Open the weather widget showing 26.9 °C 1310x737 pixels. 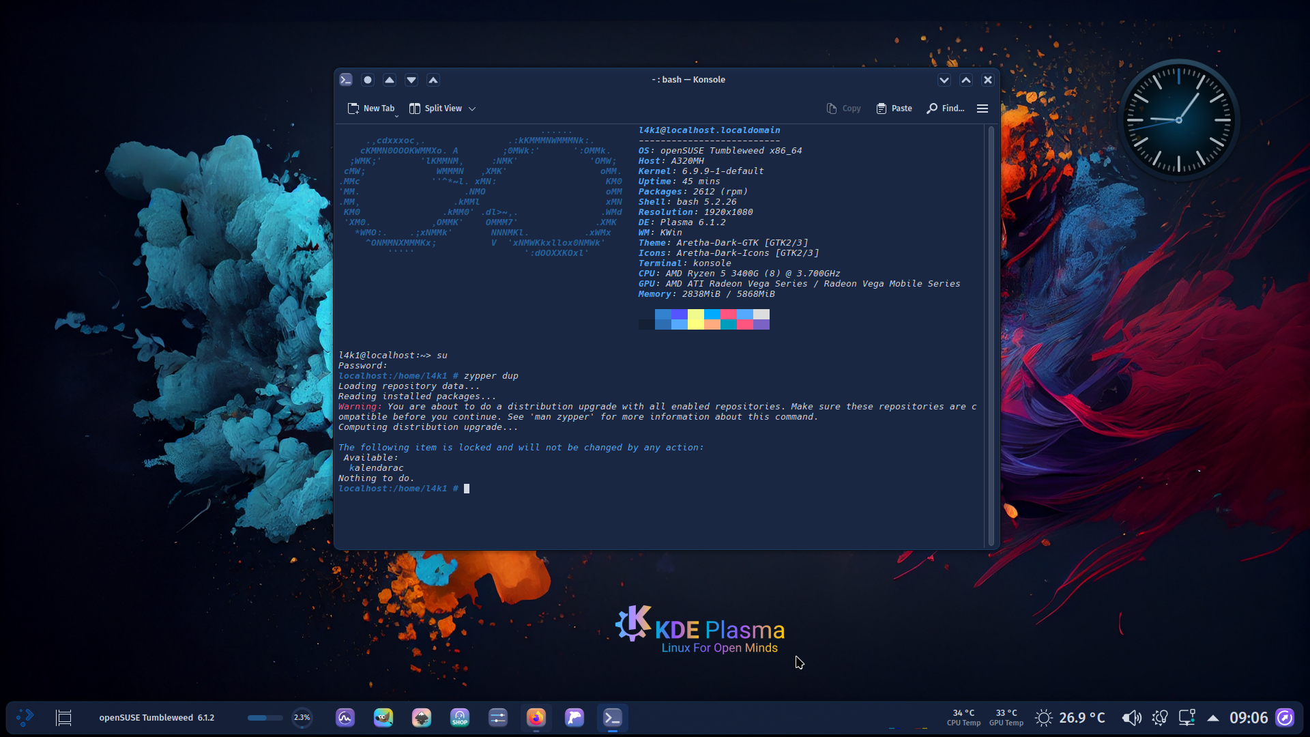coord(1070,718)
